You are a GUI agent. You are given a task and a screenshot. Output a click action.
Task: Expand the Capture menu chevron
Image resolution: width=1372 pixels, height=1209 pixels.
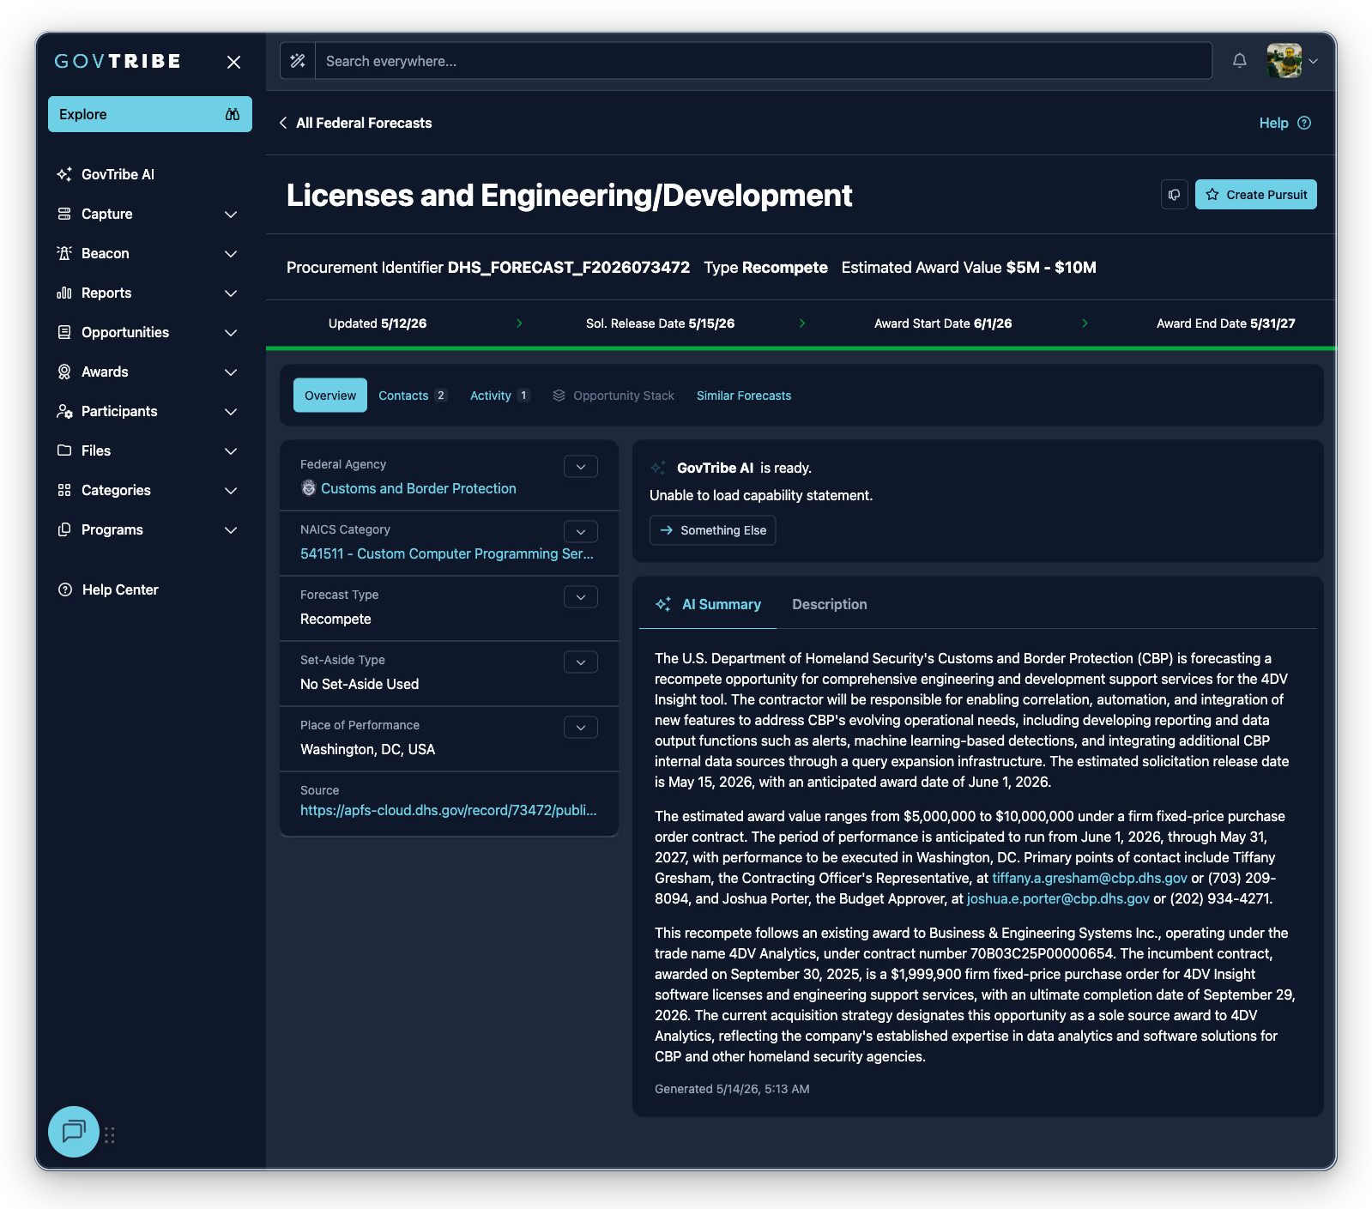pos(231,214)
